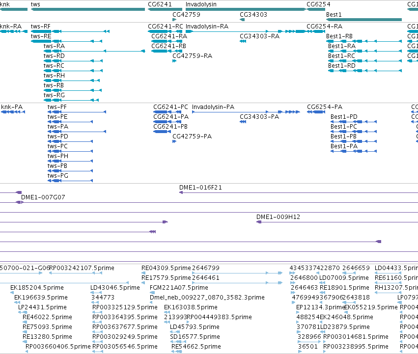
Task: Open the CG6254-RA transcript label
Action: pyautogui.click(x=325, y=26)
